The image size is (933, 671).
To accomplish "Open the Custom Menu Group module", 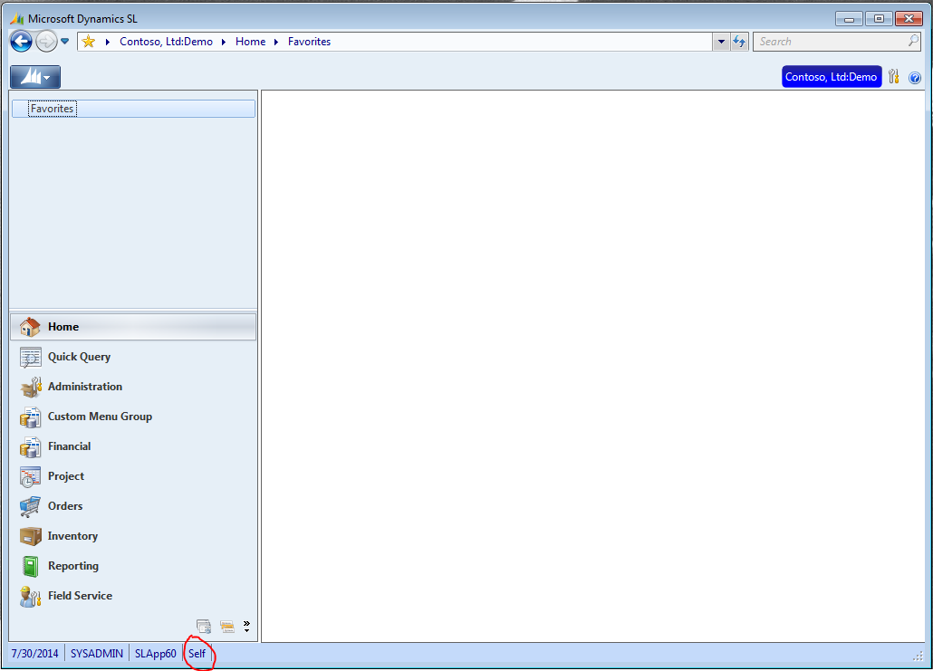I will 133,417.
